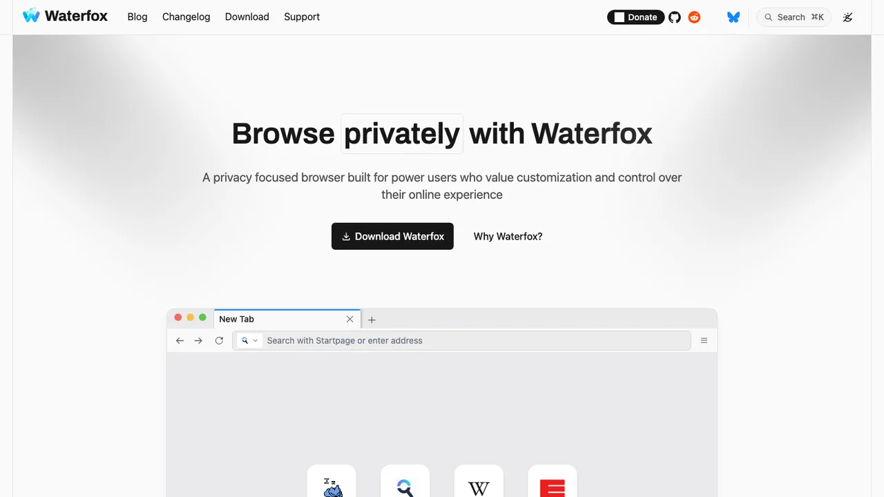Open the Changelog page
This screenshot has height=497, width=884.
click(x=186, y=17)
